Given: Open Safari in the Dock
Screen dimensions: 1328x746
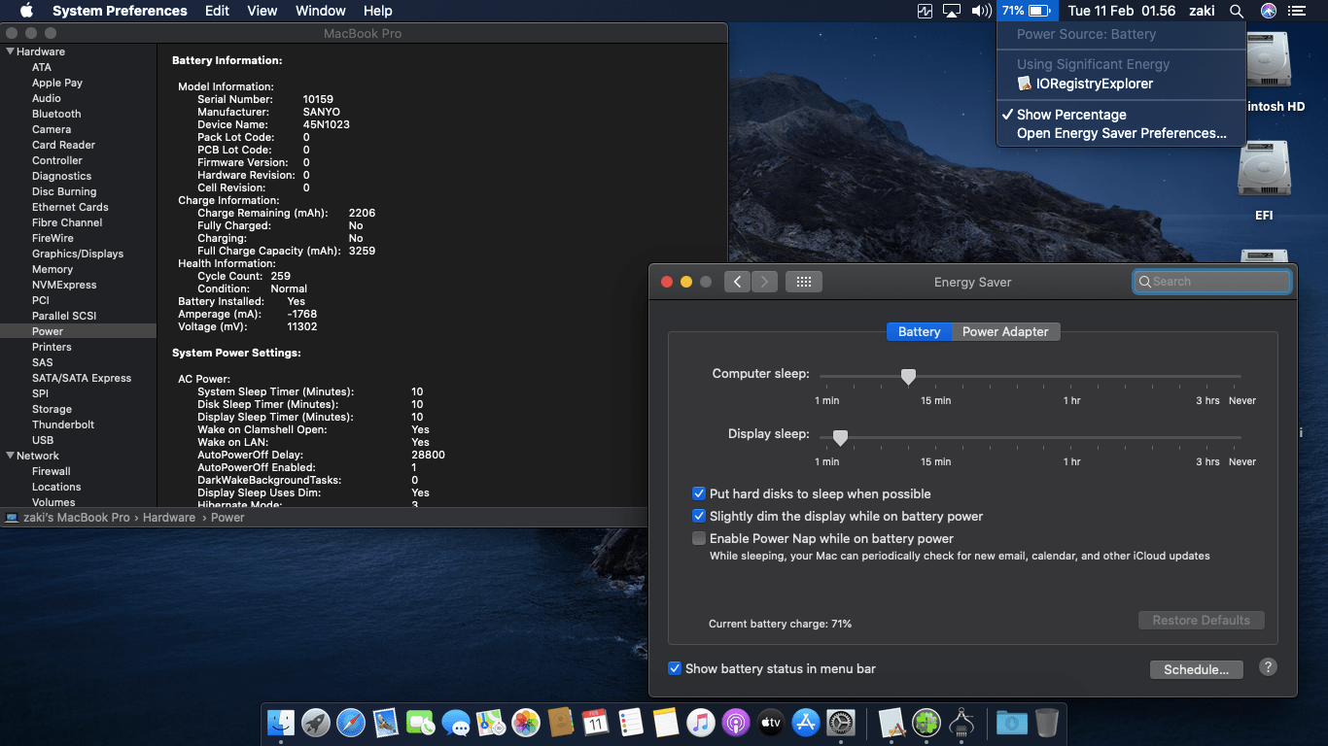Looking at the screenshot, I should 350,722.
